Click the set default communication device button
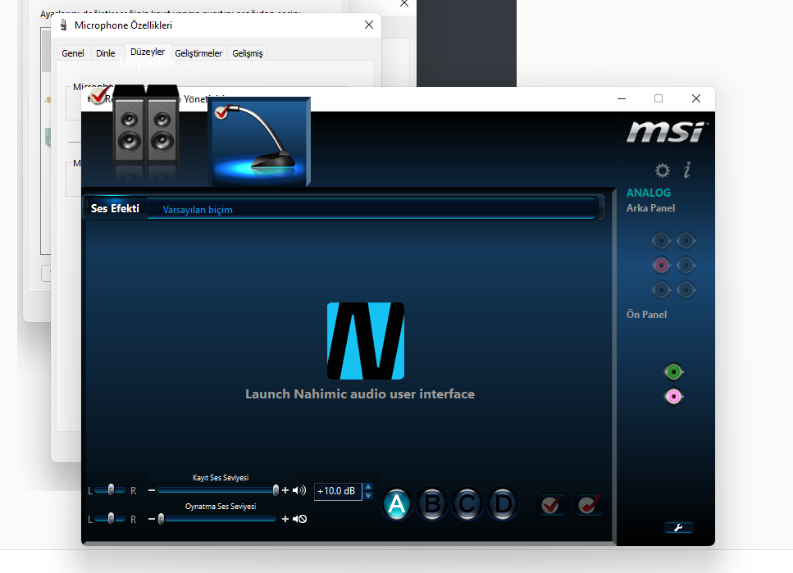 (589, 505)
